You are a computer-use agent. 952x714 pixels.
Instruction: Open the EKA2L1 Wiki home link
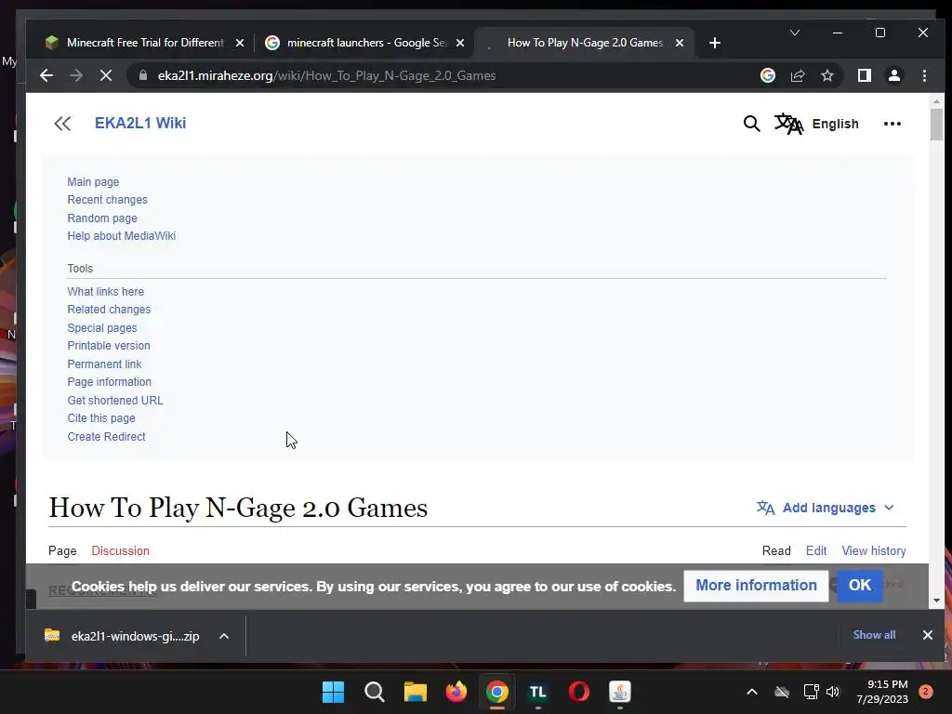coord(140,124)
